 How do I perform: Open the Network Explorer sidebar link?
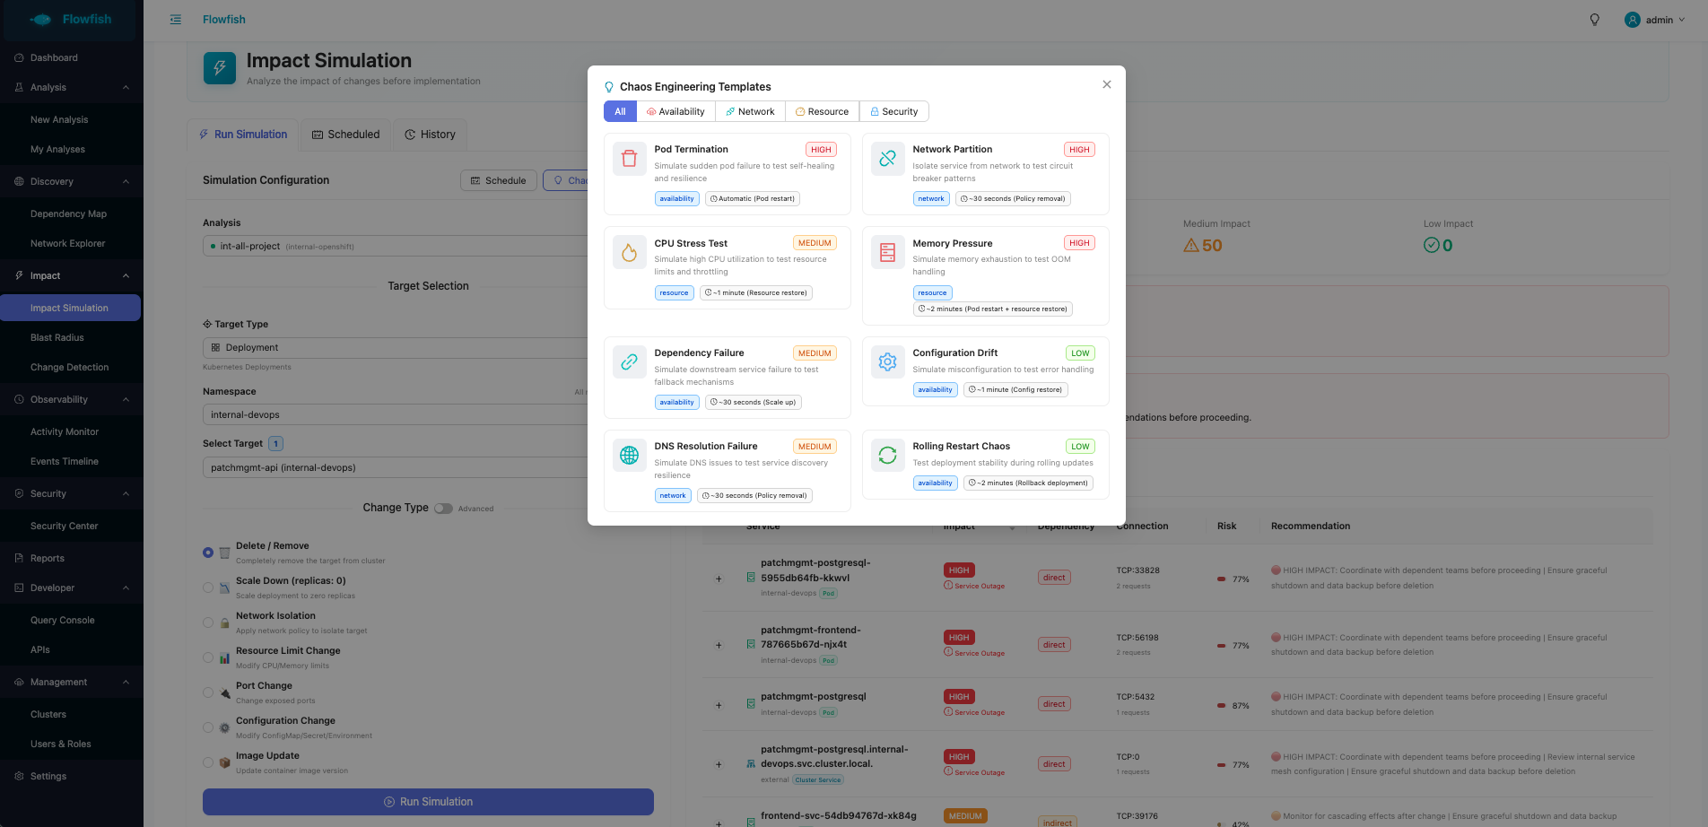pos(67,243)
